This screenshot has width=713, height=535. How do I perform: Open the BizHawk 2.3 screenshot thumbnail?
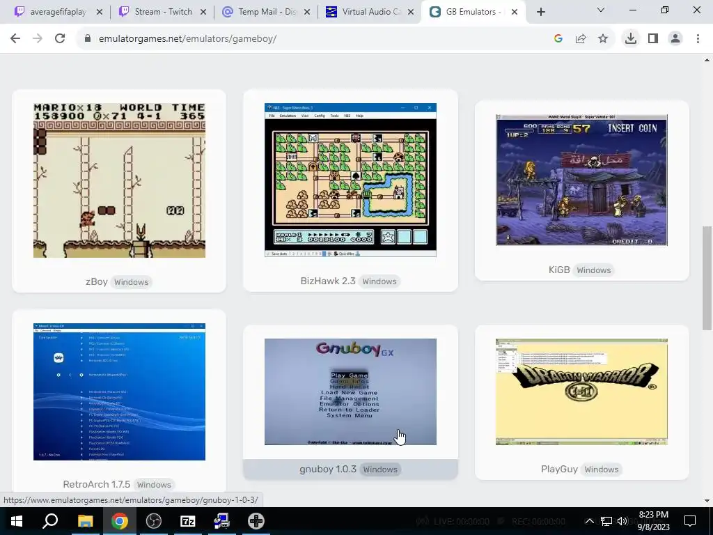click(x=350, y=180)
